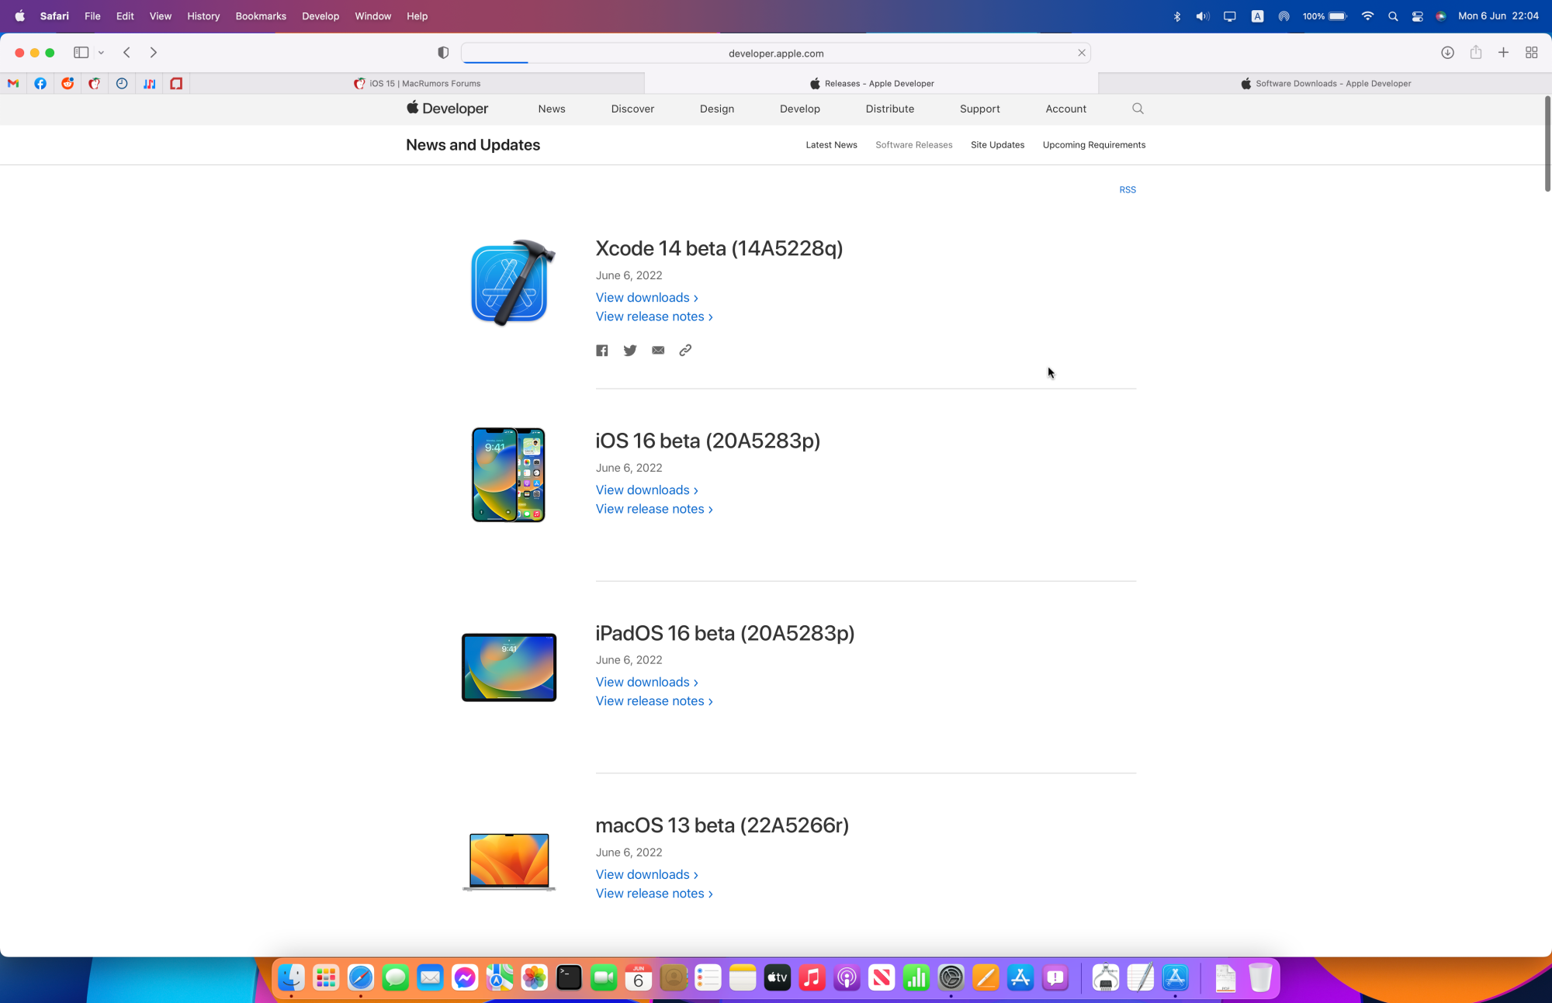Screen dimensions: 1552x1003
Task: Open Control Center in the menu bar
Action: pyautogui.click(x=1417, y=16)
